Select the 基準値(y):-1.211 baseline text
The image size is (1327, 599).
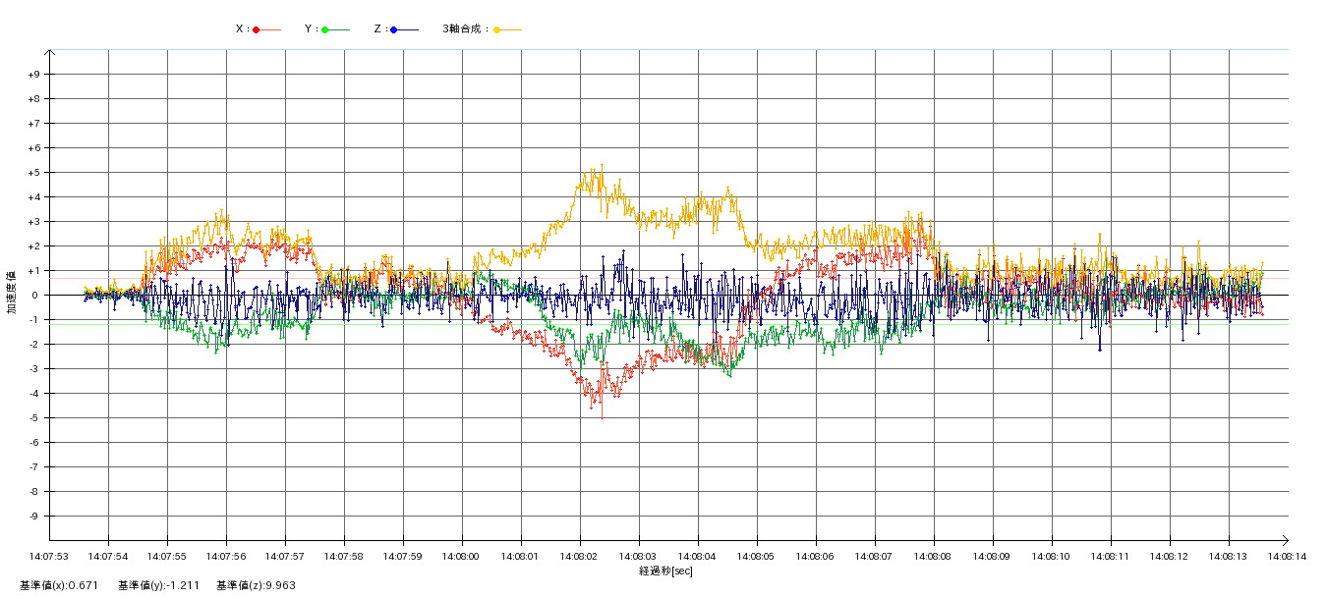[x=158, y=585]
